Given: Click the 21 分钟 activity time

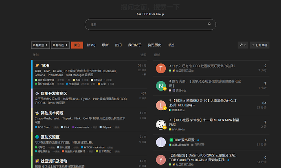Looking at the screenshot, I should [x=261, y=144].
